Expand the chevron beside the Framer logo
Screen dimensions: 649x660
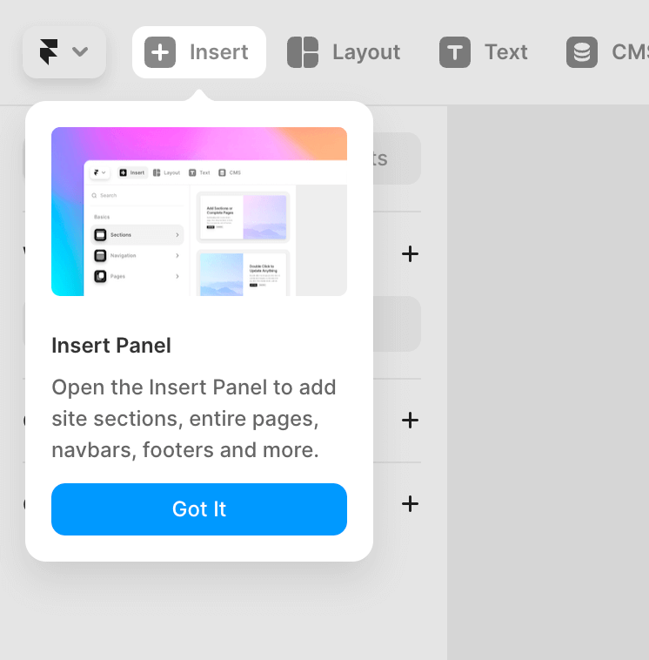point(80,52)
